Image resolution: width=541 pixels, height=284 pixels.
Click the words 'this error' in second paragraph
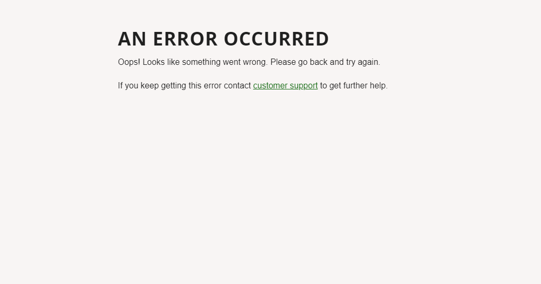point(205,86)
